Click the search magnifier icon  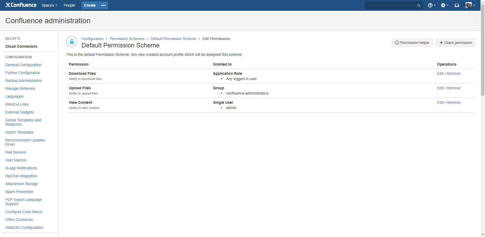tap(419, 5)
